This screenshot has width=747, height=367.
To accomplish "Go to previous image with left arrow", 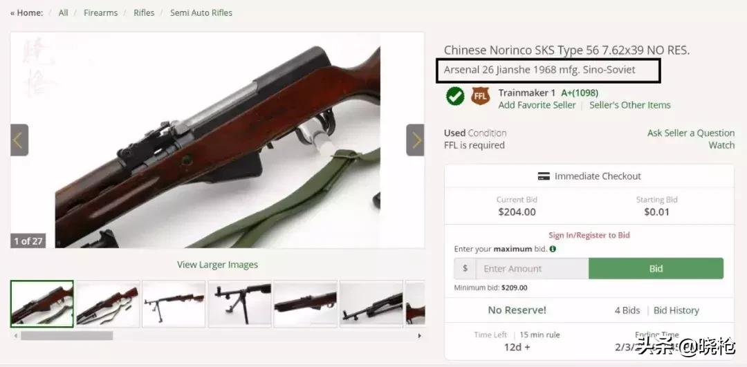I will click(x=19, y=140).
